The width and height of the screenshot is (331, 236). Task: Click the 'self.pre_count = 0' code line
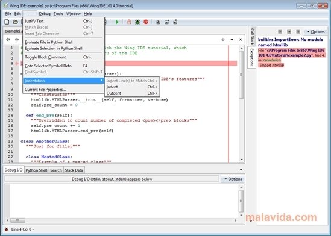tap(54, 105)
